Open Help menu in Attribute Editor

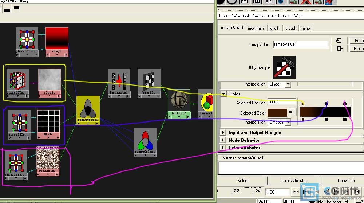click(297, 16)
